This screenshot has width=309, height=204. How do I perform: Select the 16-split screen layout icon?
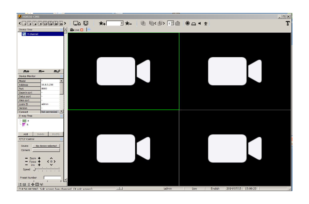coord(50,23)
